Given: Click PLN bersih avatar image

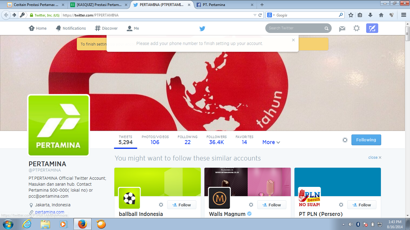Looking at the screenshot, I should (x=309, y=198).
